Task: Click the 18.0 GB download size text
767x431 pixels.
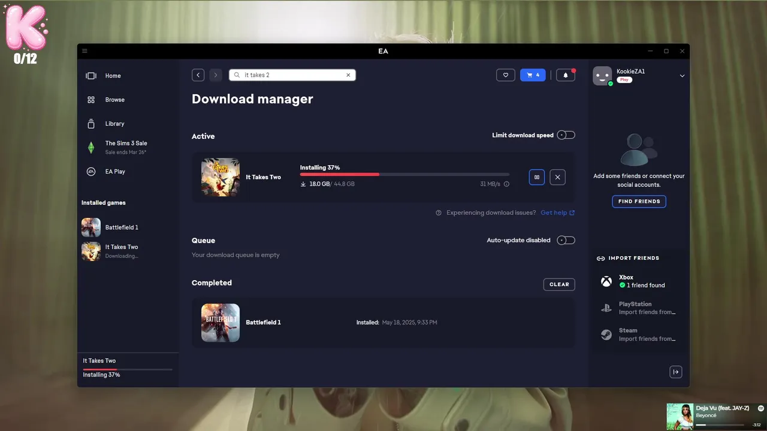Action: [x=319, y=184]
